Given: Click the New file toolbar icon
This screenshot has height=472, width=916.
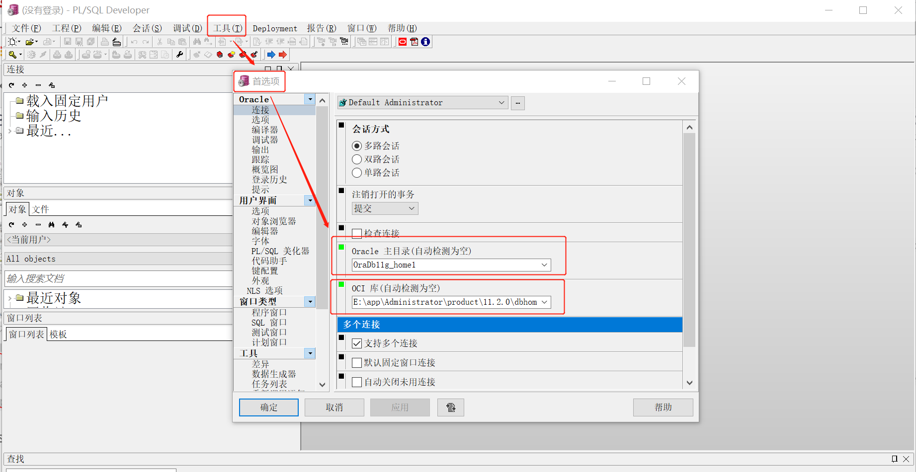Looking at the screenshot, I should click(x=13, y=42).
